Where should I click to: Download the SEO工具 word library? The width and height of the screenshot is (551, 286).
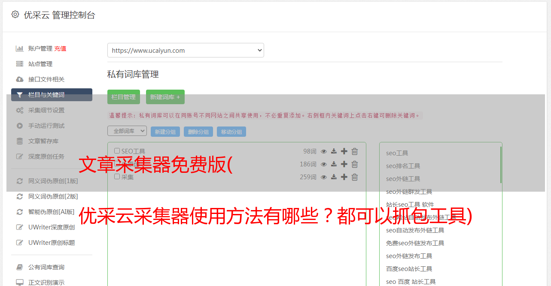334,151
